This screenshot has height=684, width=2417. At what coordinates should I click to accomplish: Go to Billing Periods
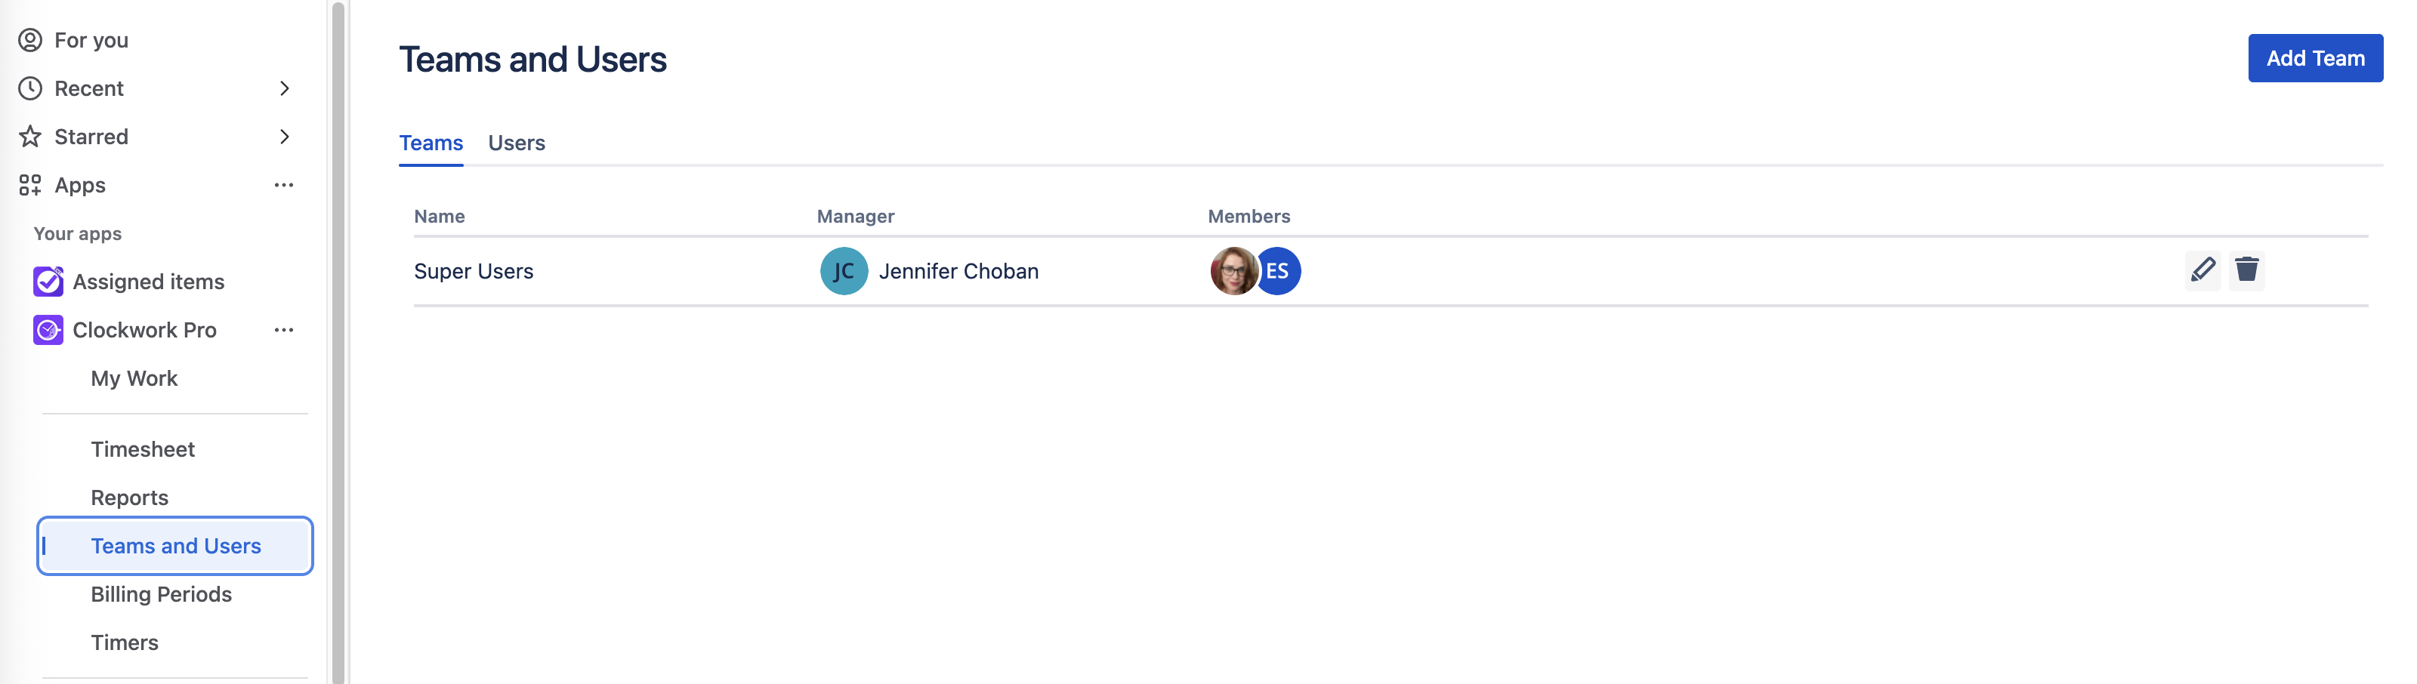pos(162,594)
